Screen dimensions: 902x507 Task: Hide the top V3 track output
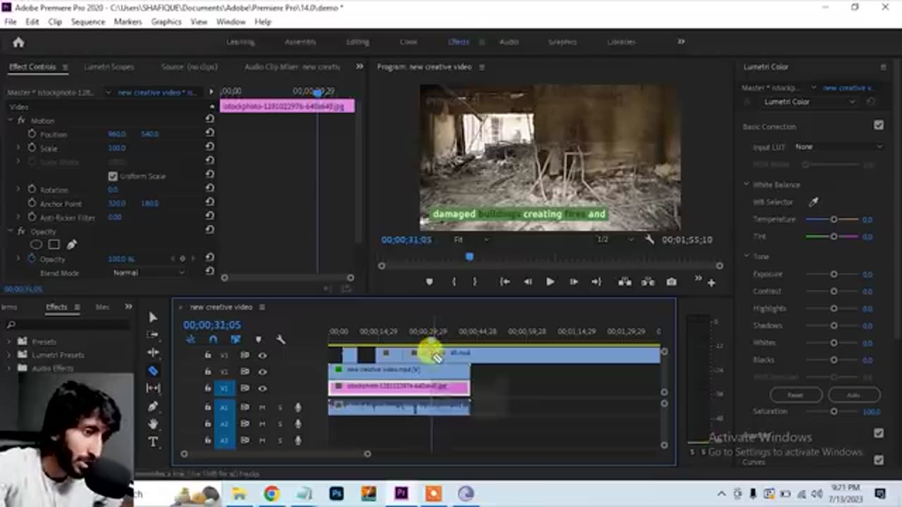(262, 355)
